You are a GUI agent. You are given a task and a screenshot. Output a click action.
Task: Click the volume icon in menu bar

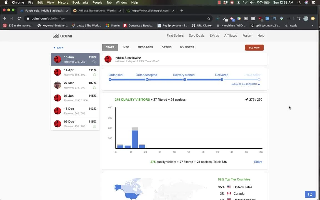252,2
